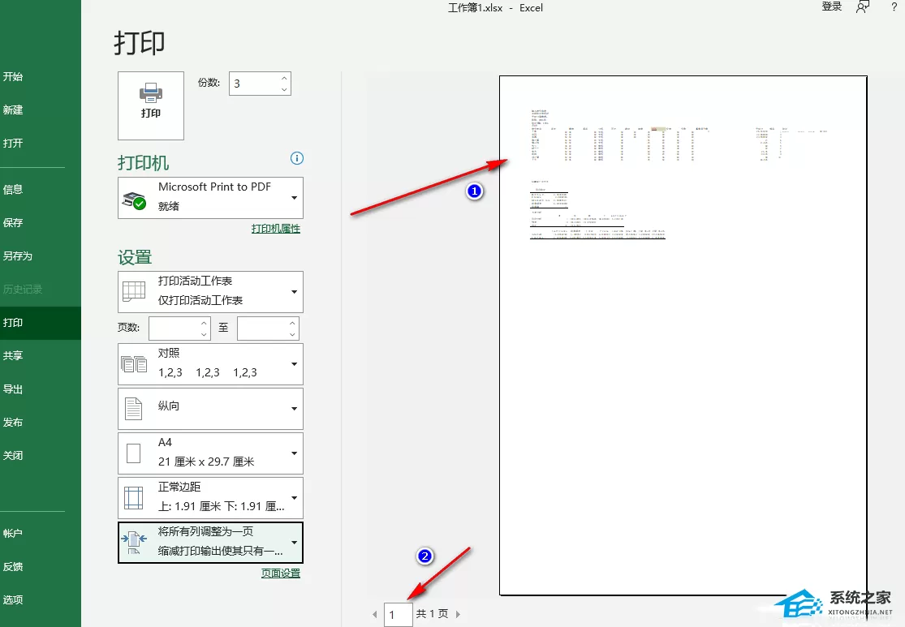Open the Microsoft Print to PDF printer dropdown

[210, 197]
